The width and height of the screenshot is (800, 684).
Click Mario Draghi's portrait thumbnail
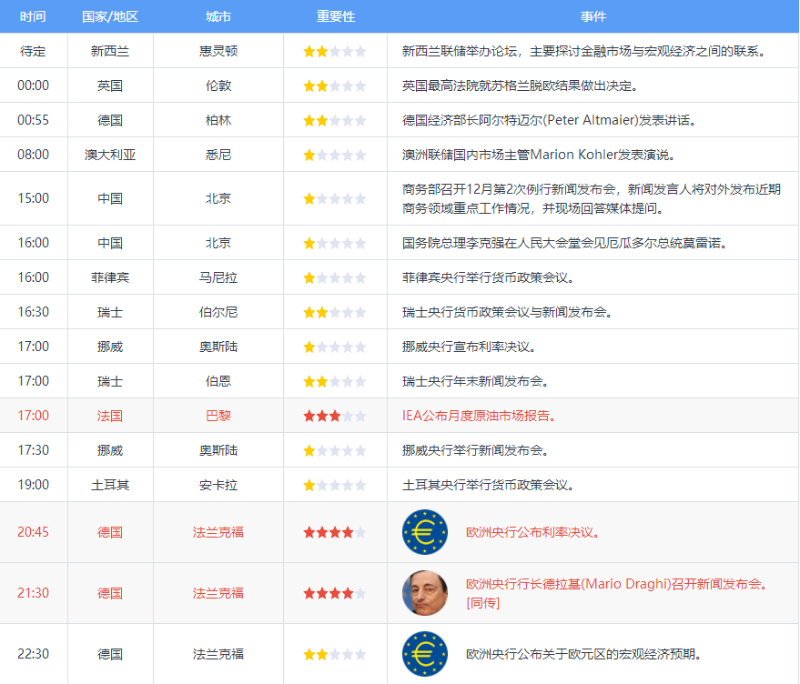coord(424,593)
